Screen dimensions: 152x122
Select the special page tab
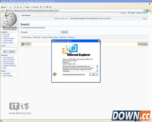click(x=26, y=16)
